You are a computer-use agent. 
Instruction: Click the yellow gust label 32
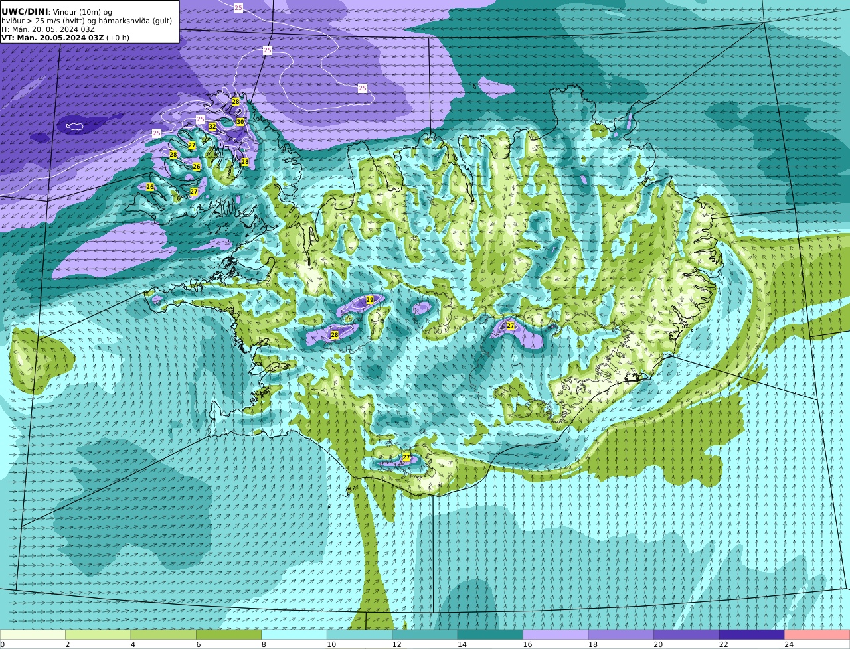tap(212, 127)
